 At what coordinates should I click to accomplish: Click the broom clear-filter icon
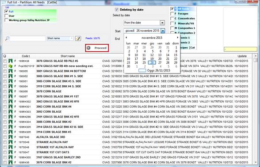click(78, 38)
